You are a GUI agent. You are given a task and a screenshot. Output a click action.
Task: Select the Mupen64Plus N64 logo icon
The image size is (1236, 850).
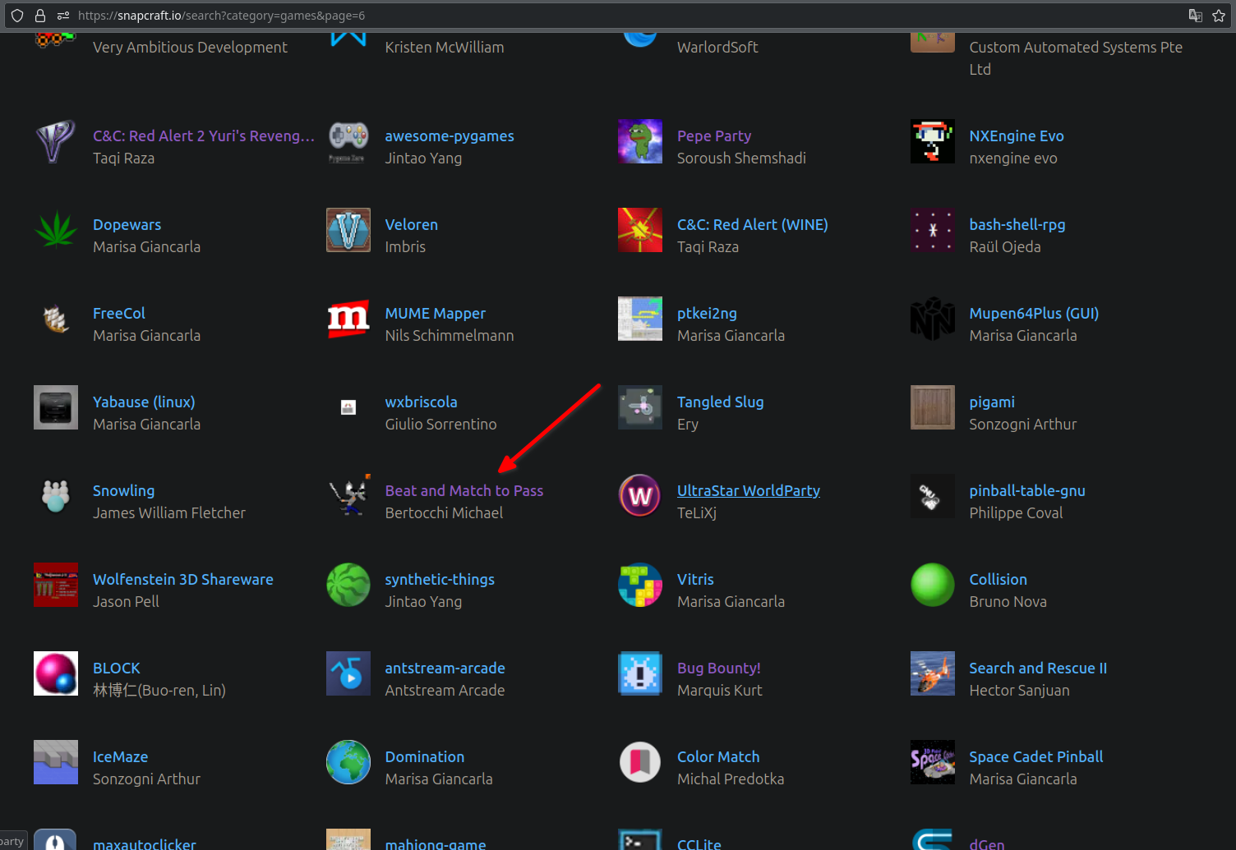(932, 319)
